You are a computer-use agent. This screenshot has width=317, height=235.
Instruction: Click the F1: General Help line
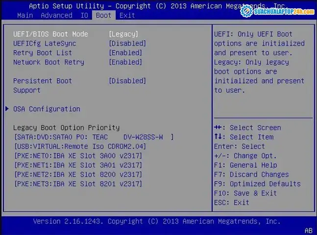click(245, 165)
